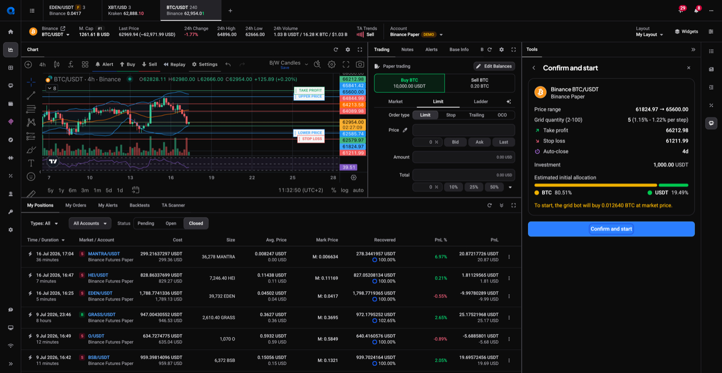Add symbol compare with the plus icon
722x373 pixels.
tap(28, 64)
